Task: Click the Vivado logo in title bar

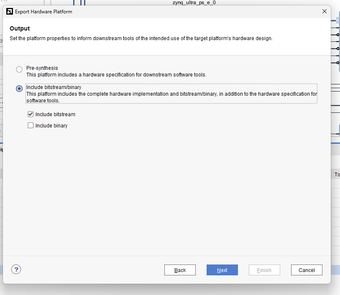Action: (10, 12)
